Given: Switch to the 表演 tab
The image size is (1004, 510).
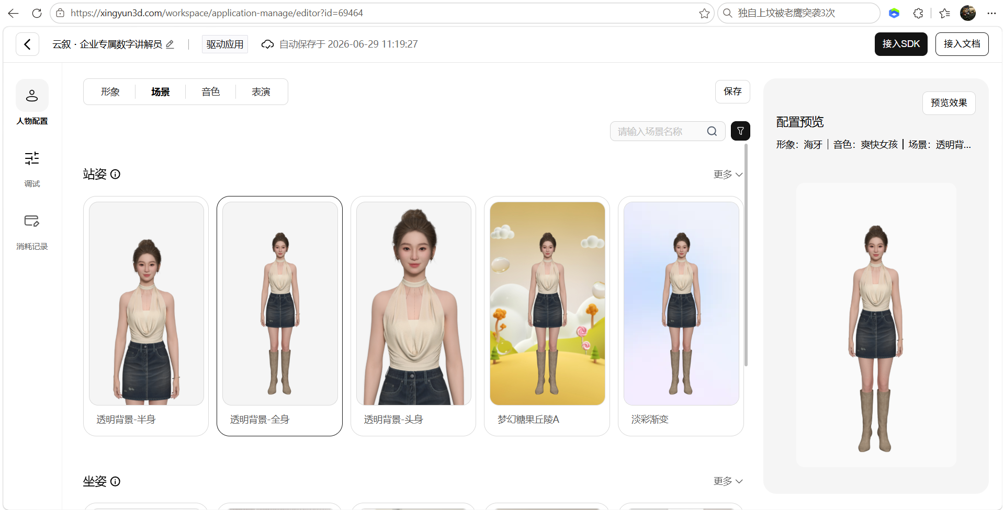Looking at the screenshot, I should [x=261, y=92].
